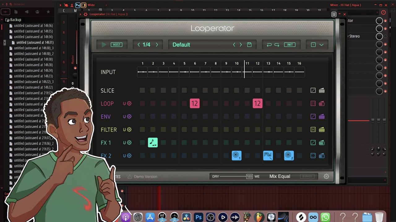
Task: Increase the 1/4 step length with right arrow
Action: click(157, 45)
